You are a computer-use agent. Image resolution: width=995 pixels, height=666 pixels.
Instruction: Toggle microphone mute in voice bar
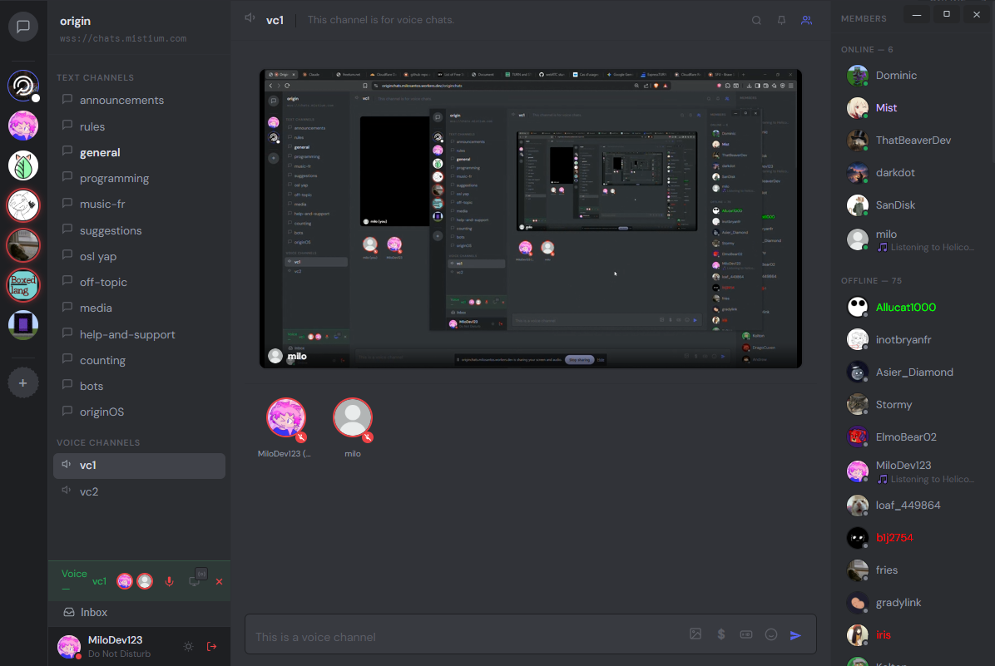click(170, 582)
